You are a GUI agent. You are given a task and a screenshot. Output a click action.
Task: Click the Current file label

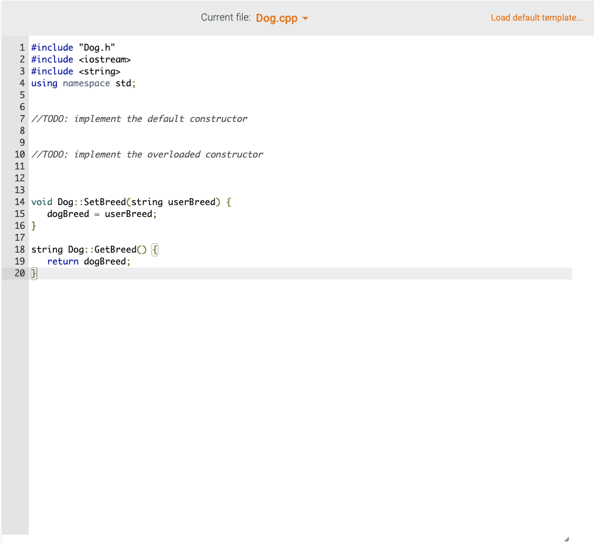pyautogui.click(x=225, y=17)
